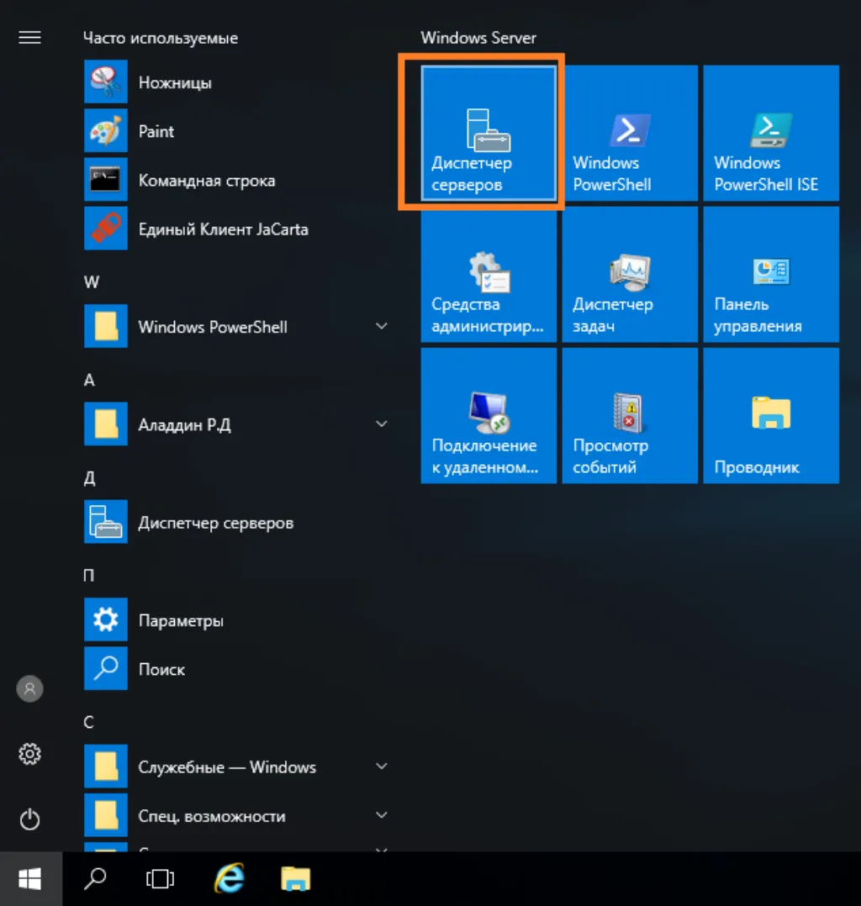The image size is (861, 906).
Task: Launch the Диспетчер задач tile
Action: [630, 275]
